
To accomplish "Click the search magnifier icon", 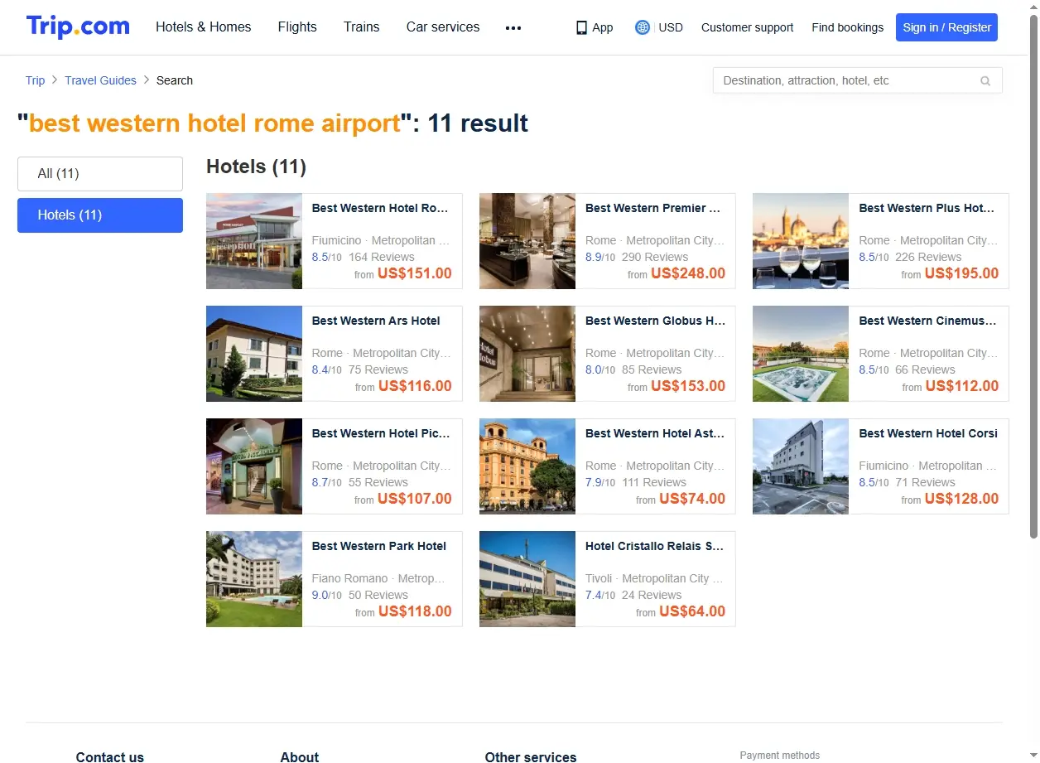I will (985, 81).
